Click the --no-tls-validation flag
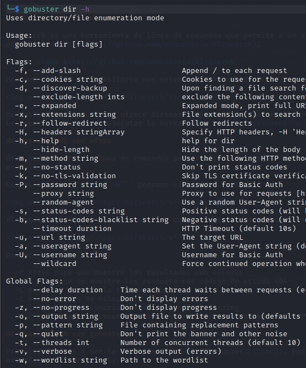Screen dimensions: 306x368 coord(75,176)
